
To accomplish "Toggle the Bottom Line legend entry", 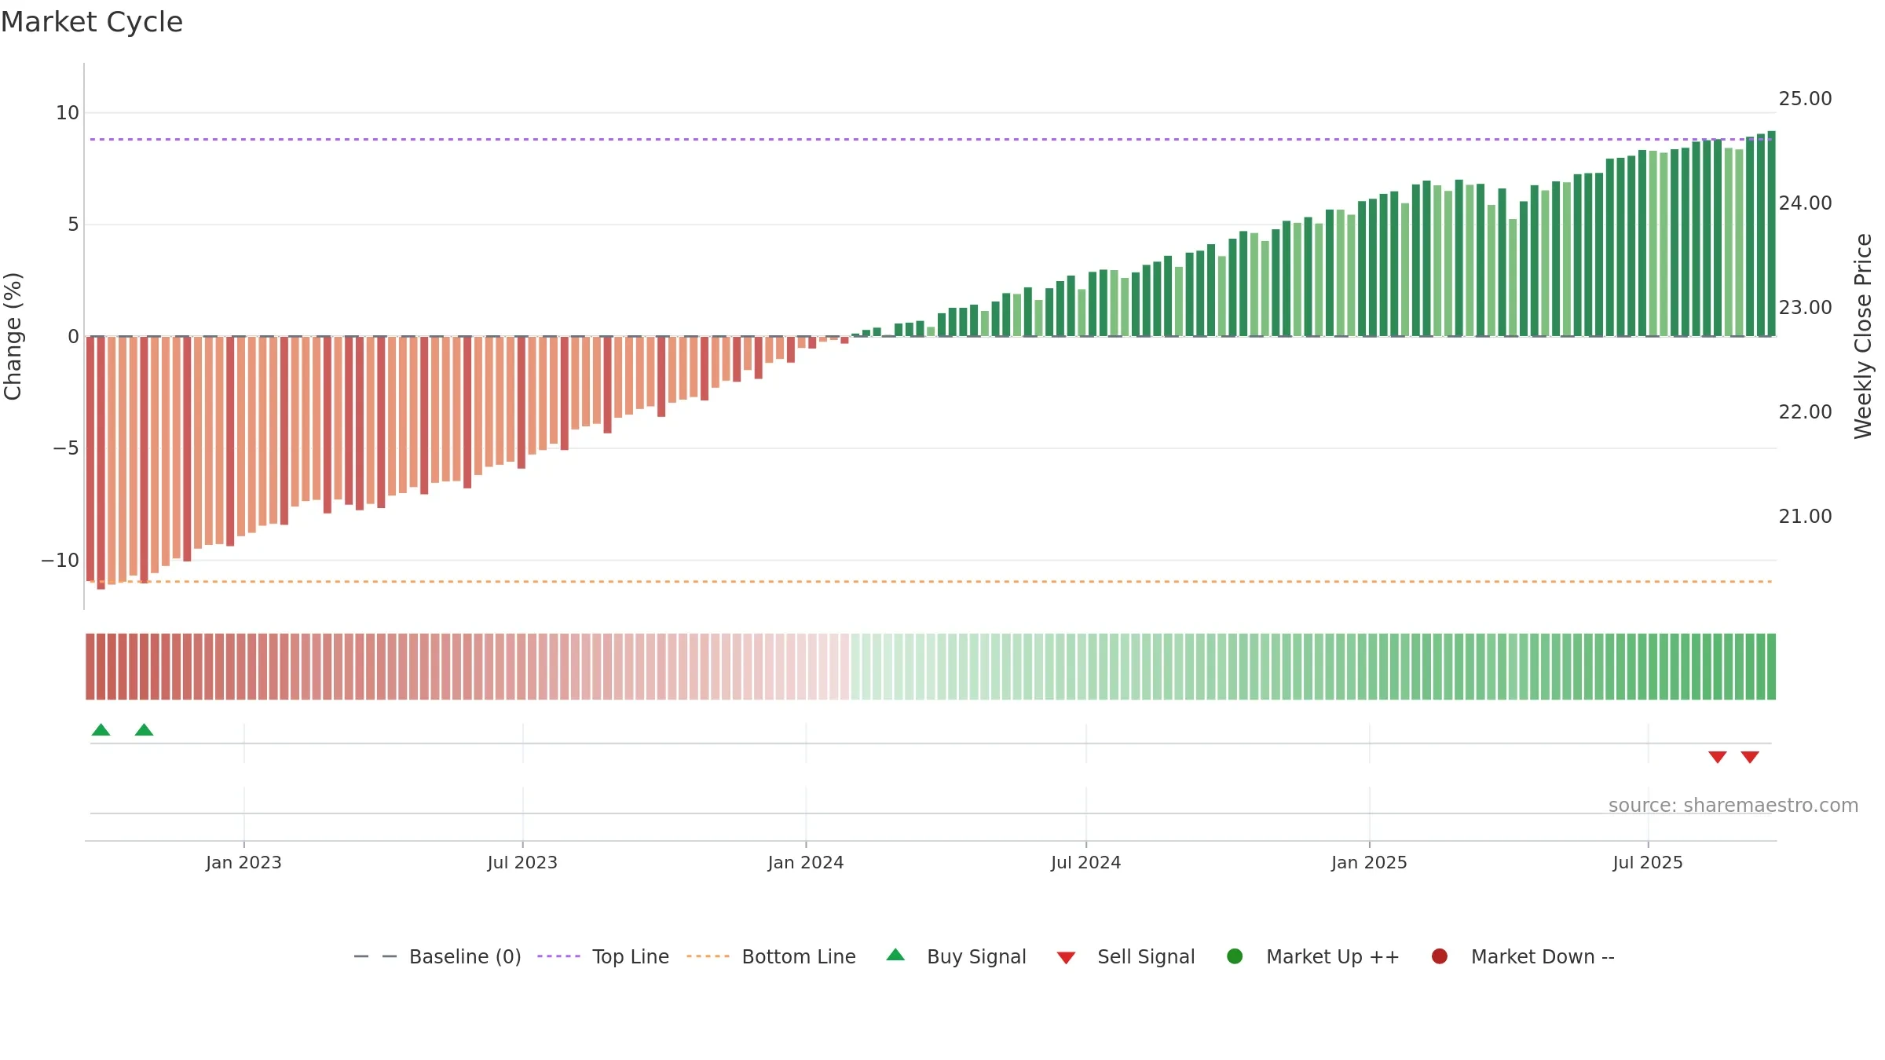I will click(x=771, y=956).
